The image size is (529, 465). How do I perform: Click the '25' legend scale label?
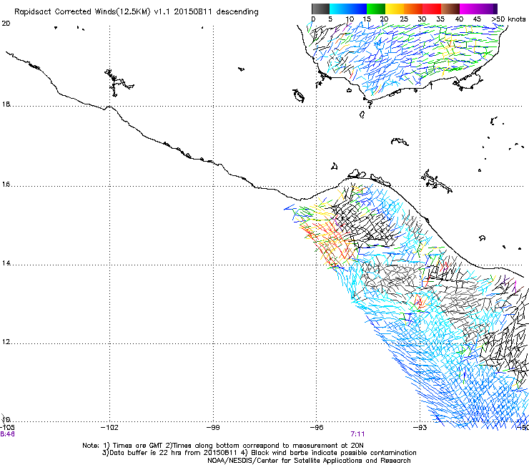(404, 19)
